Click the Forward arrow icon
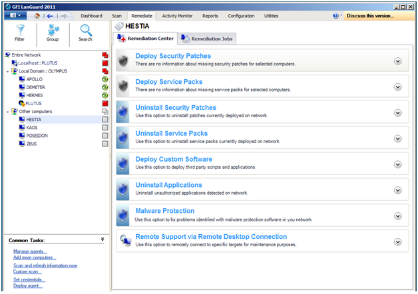 coord(63,16)
